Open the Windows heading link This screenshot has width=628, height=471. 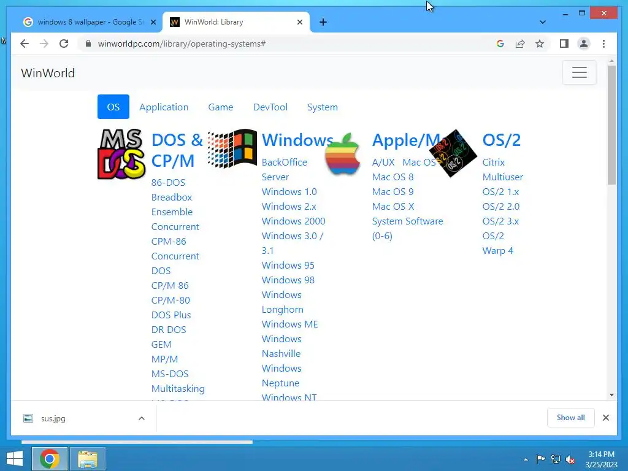[x=297, y=140]
